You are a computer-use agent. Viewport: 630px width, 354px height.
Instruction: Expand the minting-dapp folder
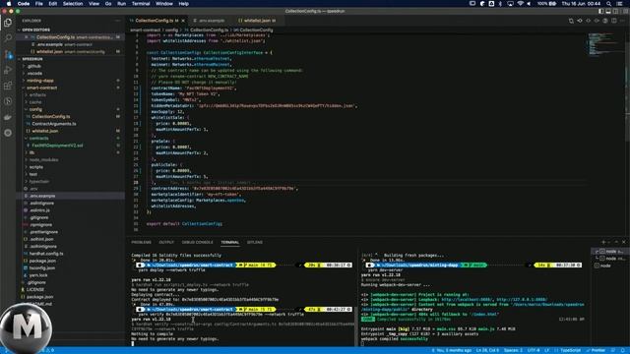point(40,81)
